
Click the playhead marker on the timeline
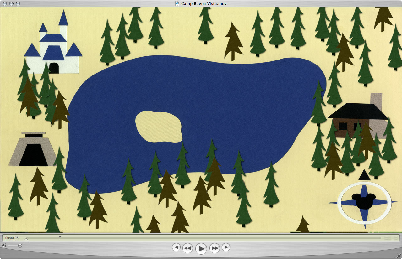tap(60, 237)
